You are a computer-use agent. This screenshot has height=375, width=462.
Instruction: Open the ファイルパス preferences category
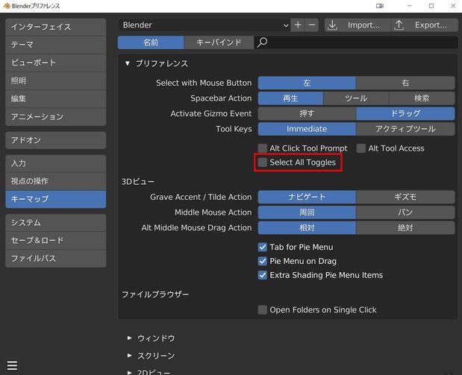click(x=56, y=259)
